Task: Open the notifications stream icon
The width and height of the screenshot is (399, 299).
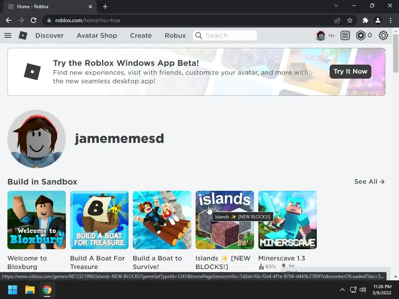Action: (x=345, y=35)
